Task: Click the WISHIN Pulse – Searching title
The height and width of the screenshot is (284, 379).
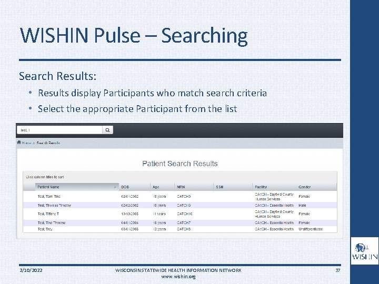Action: (134, 36)
